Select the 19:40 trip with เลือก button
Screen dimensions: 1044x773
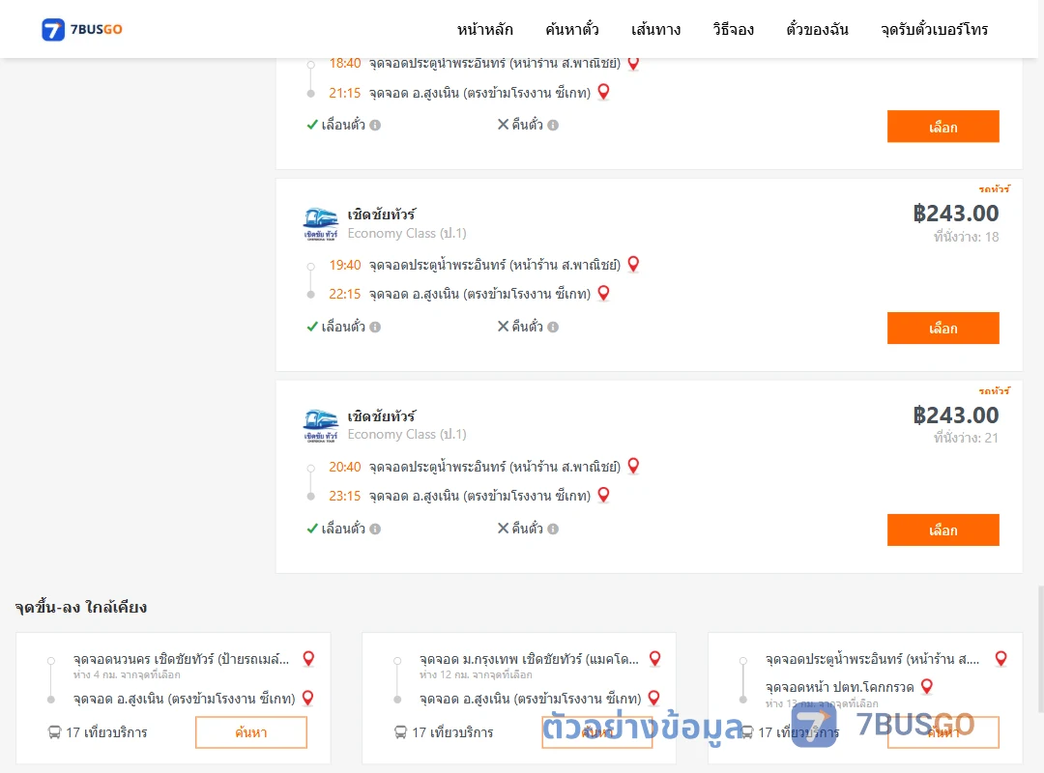[942, 329]
